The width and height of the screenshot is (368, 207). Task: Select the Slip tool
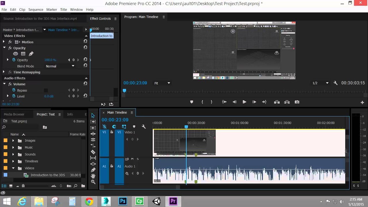click(93, 158)
